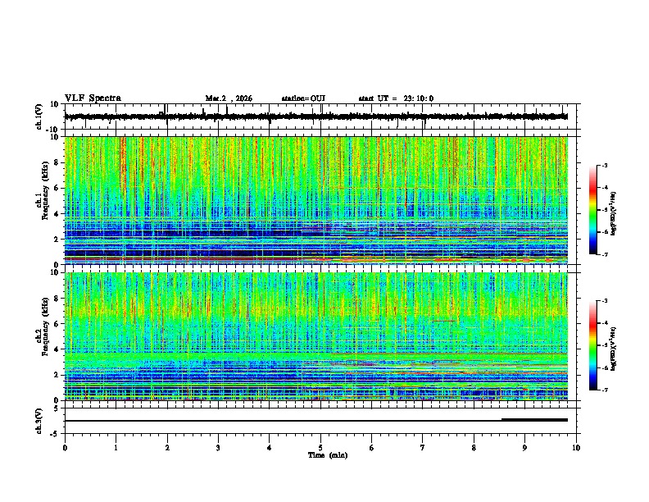
Task: Click the "VLF Spectra" plot title
Action: (x=93, y=98)
